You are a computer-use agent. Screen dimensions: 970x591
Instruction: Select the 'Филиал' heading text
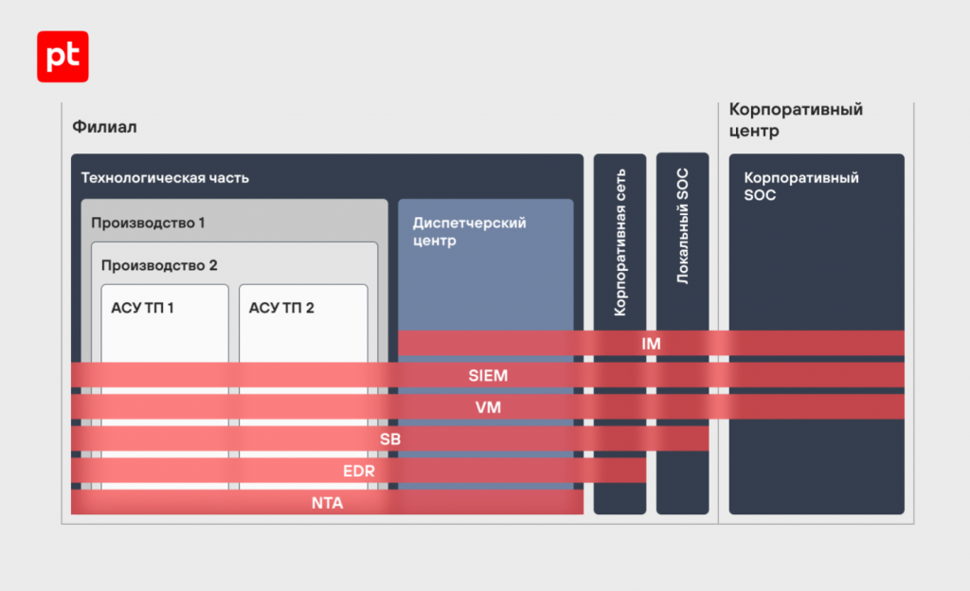click(104, 127)
